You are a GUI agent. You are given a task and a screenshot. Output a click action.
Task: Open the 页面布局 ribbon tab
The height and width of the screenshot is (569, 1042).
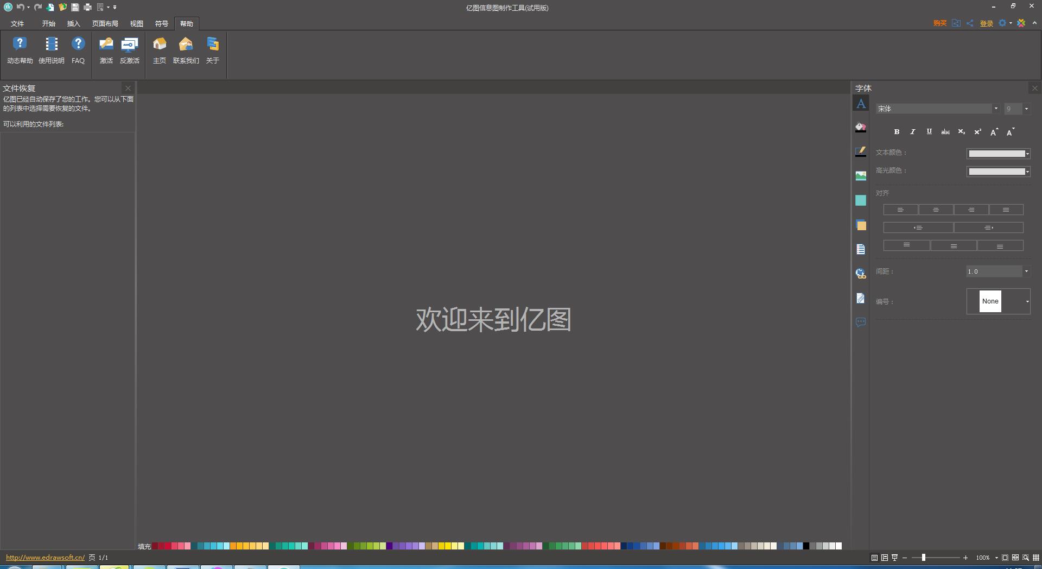(105, 24)
